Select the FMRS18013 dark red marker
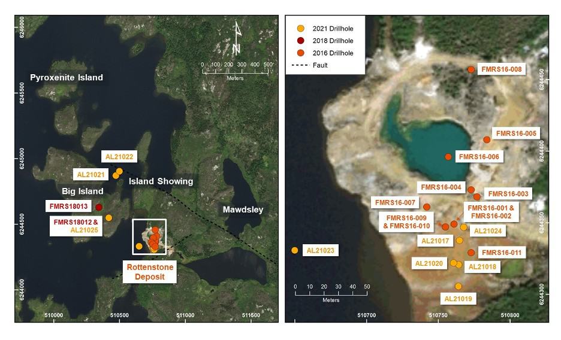This screenshot has height=340, width=561. point(99,207)
